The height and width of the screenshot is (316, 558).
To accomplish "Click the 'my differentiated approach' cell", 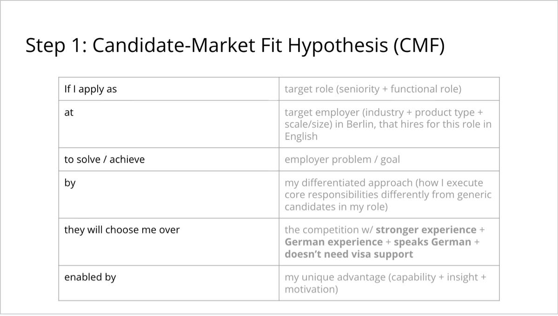I will pos(389,195).
